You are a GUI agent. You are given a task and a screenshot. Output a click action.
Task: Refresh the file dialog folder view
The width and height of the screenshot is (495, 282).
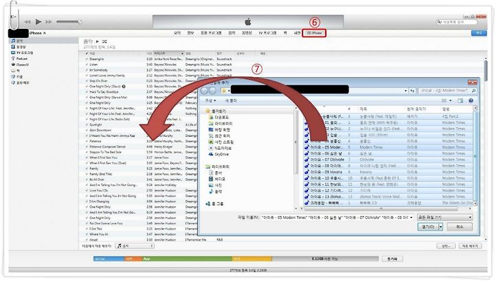(412, 91)
